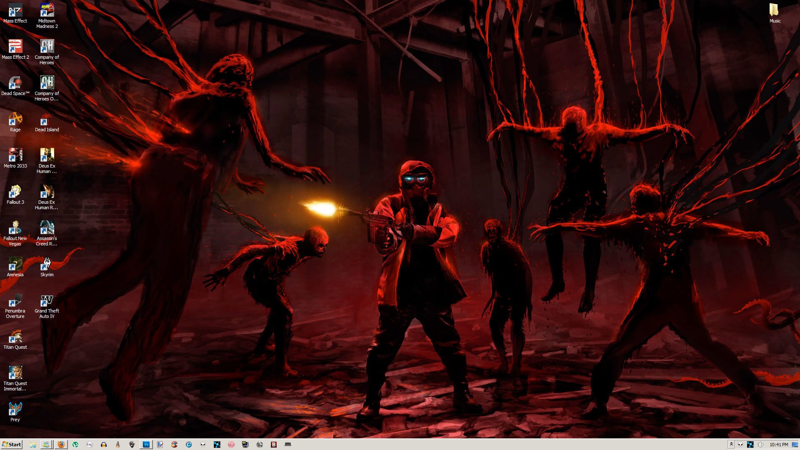Open the Music folder on desktop
The image size is (800, 450).
(x=775, y=10)
